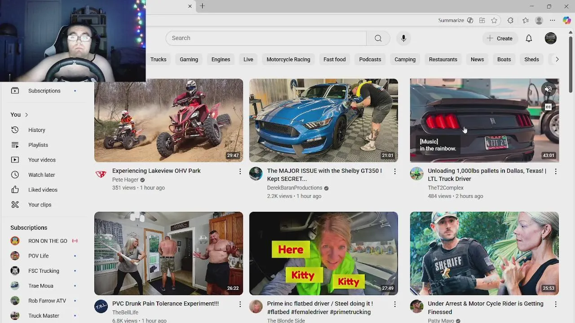
Task: Select the Boats chip
Action: pos(504,59)
